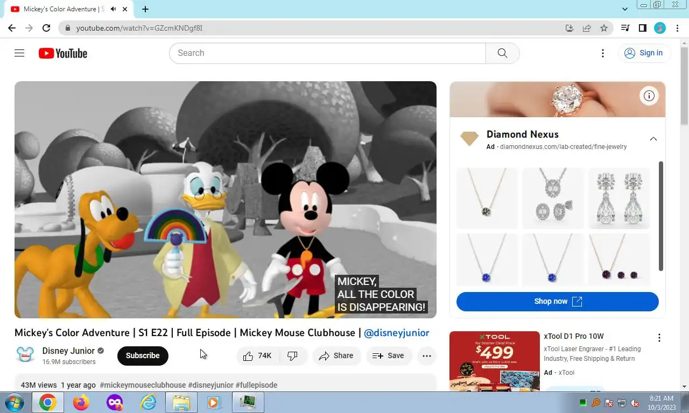Viewport: 689px width, 413px height.
Task: Open media player taskbar icon
Action: pos(214,402)
